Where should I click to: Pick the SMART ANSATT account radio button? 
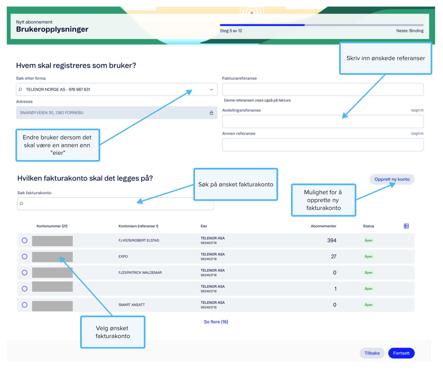point(25,305)
